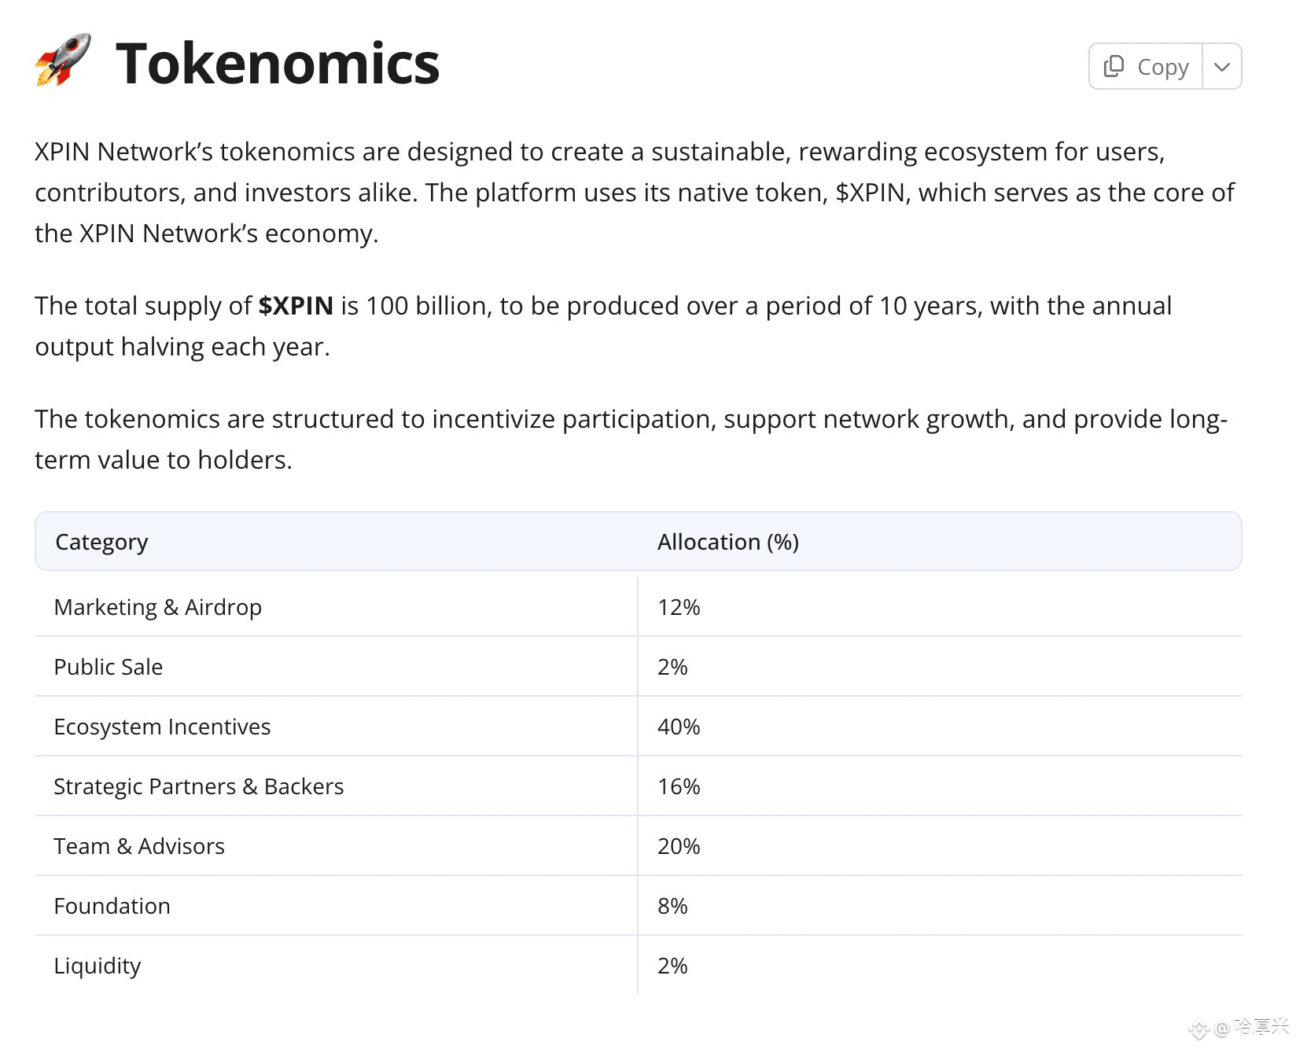Click the Tokenomics heading
The height and width of the screenshot is (1049, 1296).
tap(278, 64)
